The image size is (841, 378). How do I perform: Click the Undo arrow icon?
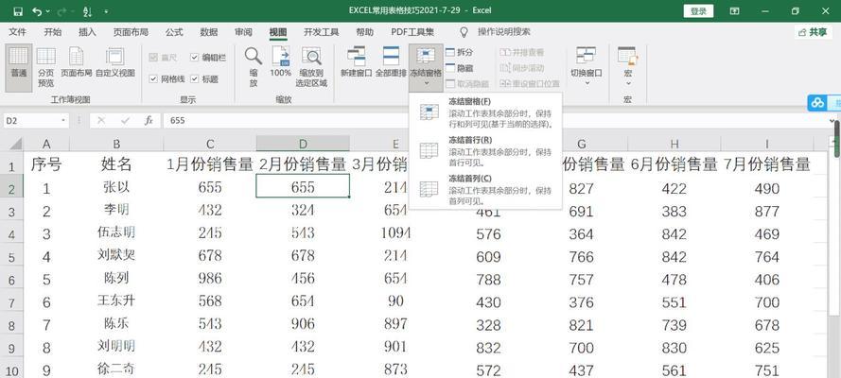point(37,11)
